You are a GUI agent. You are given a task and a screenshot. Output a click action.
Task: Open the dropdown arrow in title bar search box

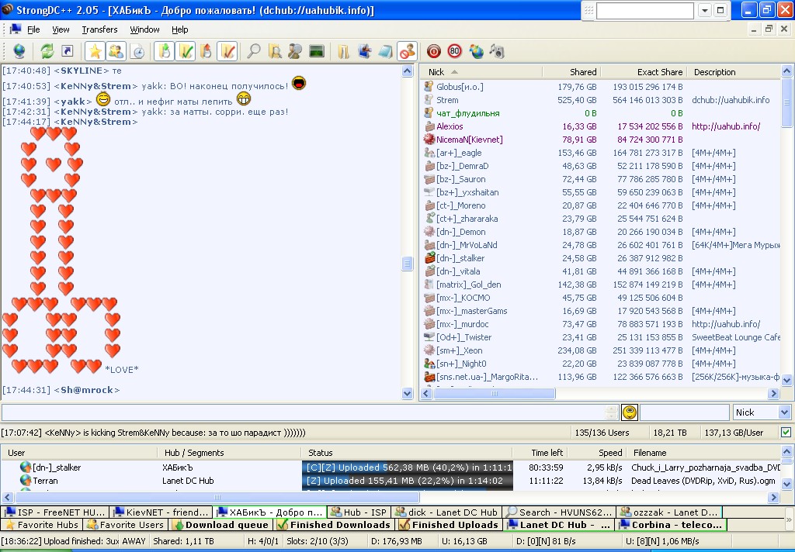pos(703,11)
